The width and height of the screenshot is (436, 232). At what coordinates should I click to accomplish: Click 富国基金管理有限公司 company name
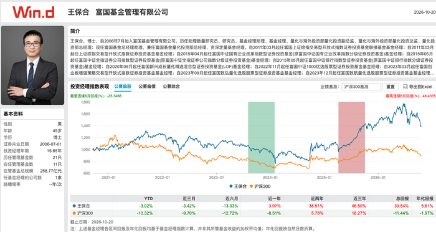132,12
